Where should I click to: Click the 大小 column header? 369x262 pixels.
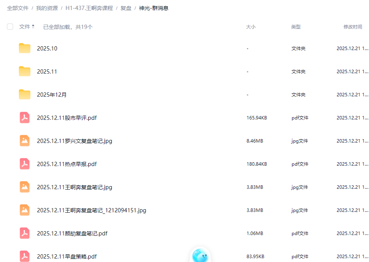[251, 27]
